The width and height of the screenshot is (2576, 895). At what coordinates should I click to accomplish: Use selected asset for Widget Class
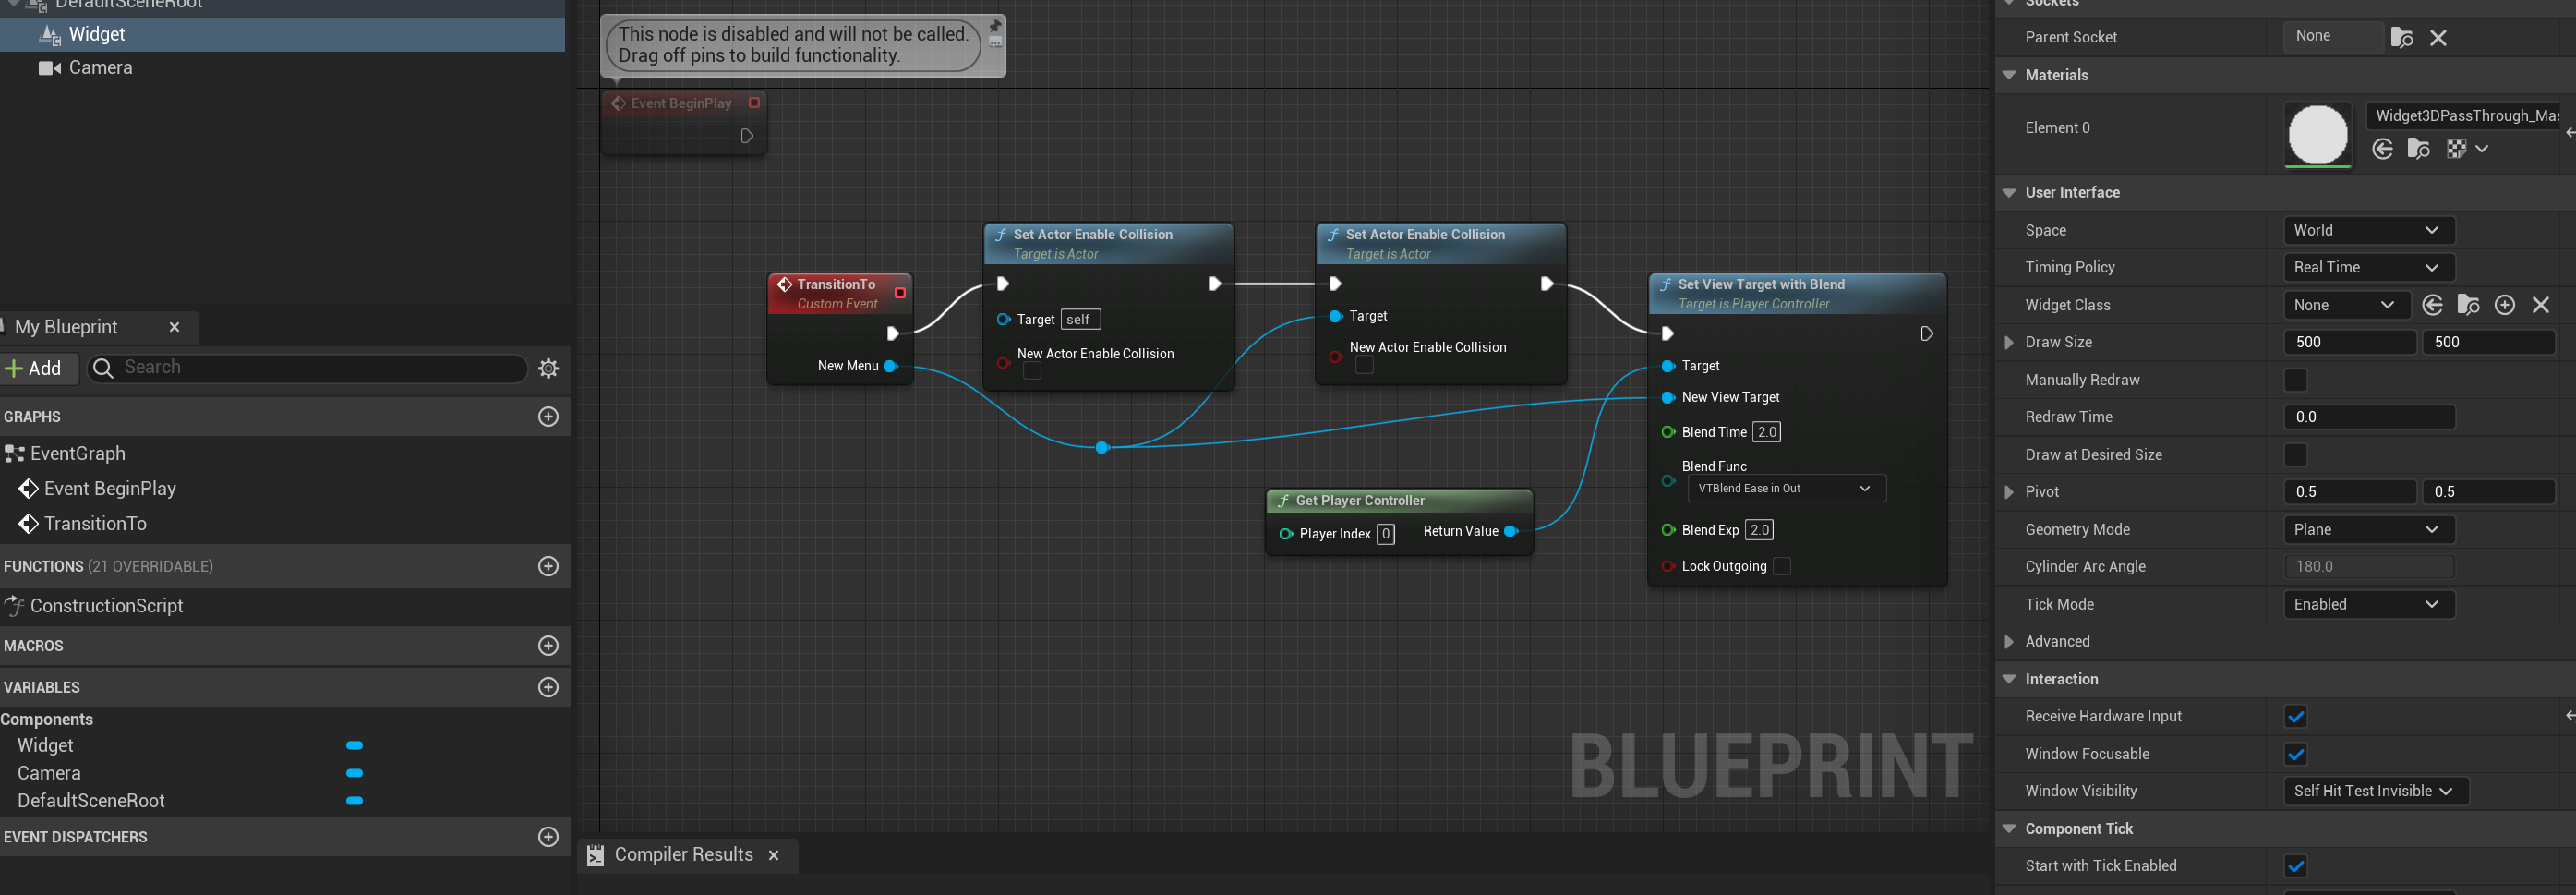(x=2433, y=305)
